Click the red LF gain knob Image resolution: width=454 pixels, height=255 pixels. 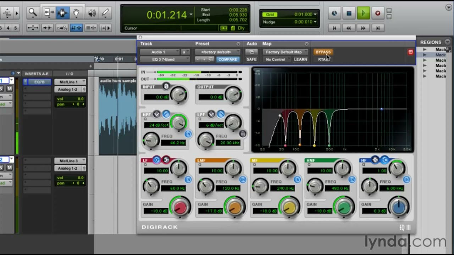[180, 207]
